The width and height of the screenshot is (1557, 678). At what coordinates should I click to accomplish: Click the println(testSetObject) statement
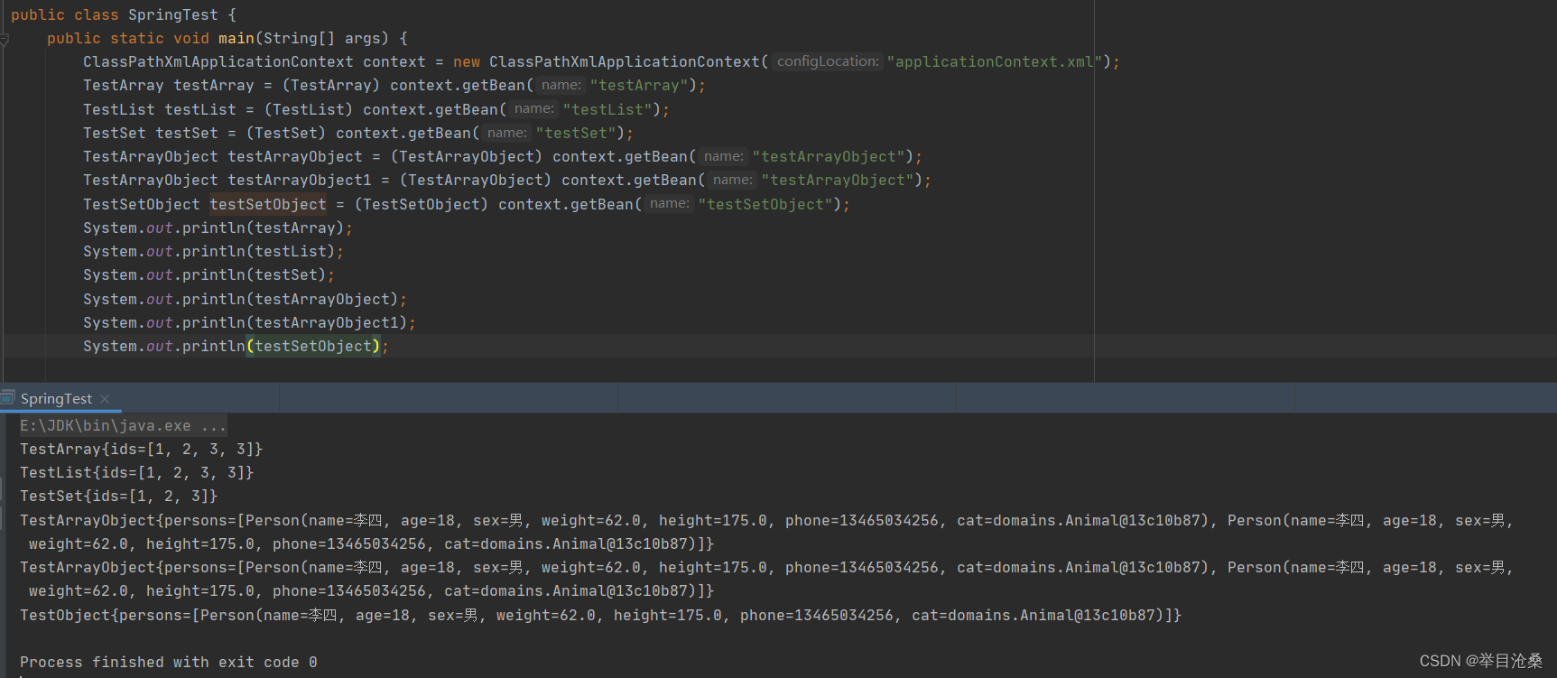coord(236,347)
